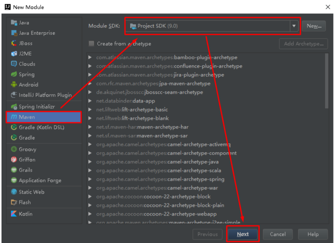Enable Create from archetype checkbox
The width and height of the screenshot is (334, 243).
pyautogui.click(x=91, y=44)
